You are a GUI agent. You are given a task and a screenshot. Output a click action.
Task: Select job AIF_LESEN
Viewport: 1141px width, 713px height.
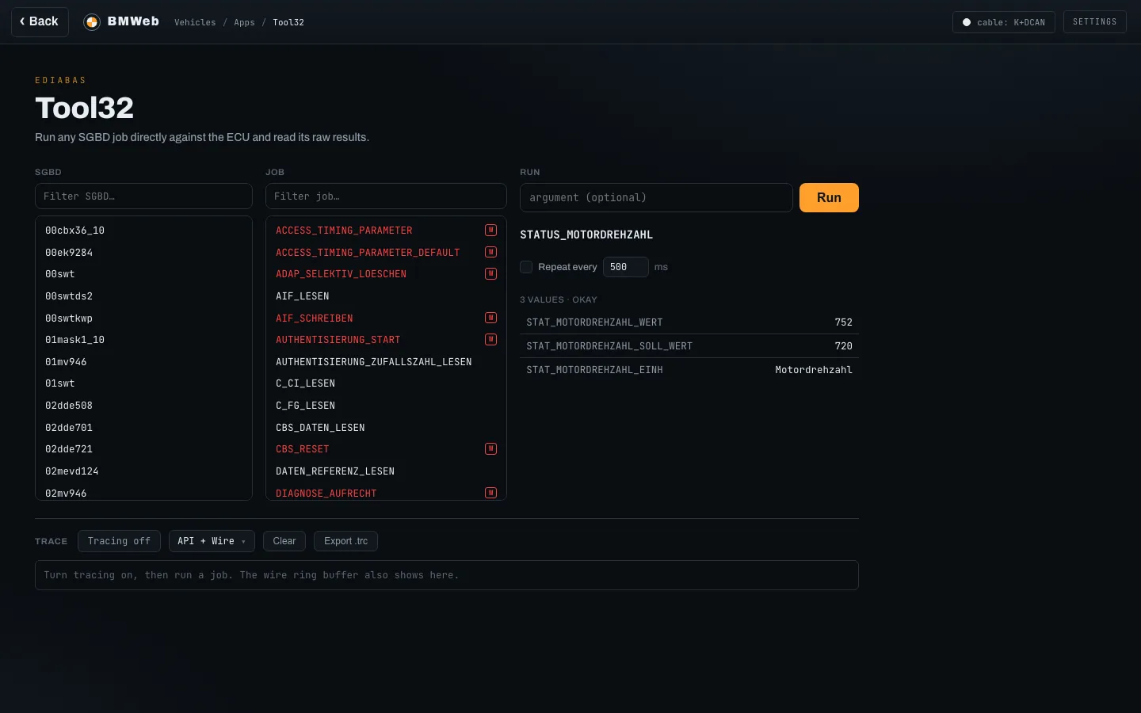386,295
